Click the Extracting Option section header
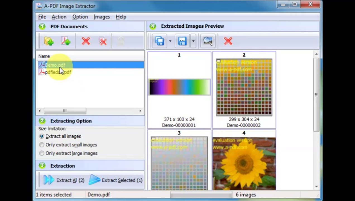355x201 pixels. 90,121
